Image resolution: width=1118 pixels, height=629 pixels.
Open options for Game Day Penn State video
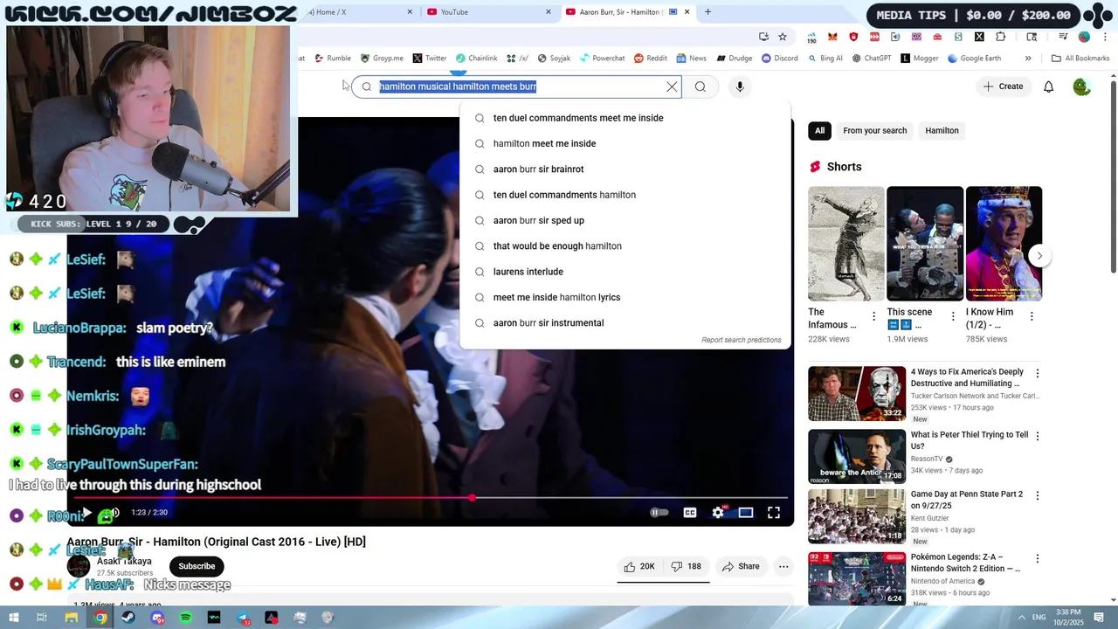pos(1038,495)
